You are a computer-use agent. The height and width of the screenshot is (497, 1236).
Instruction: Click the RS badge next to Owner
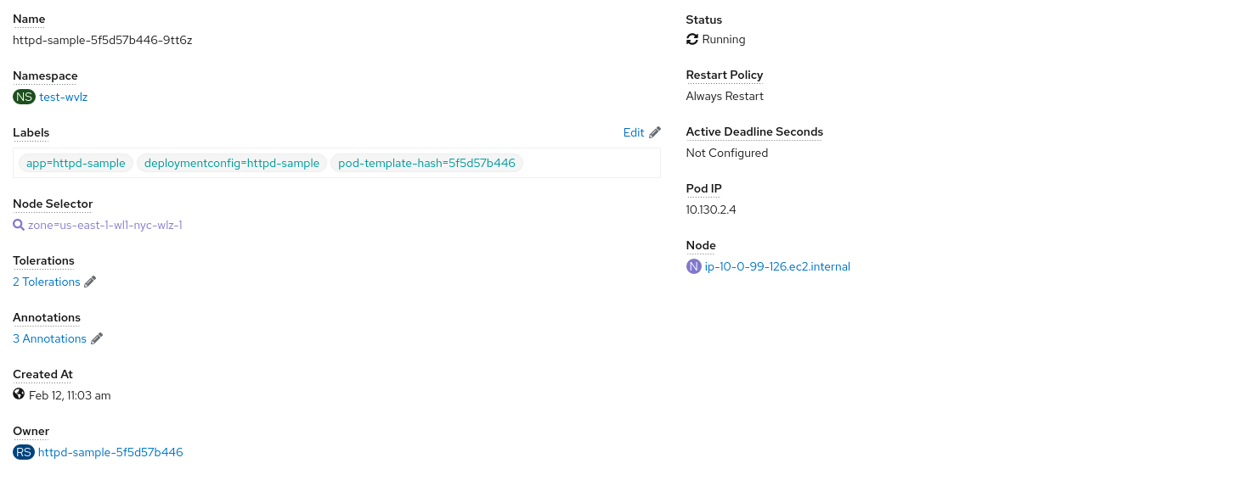[x=23, y=452]
